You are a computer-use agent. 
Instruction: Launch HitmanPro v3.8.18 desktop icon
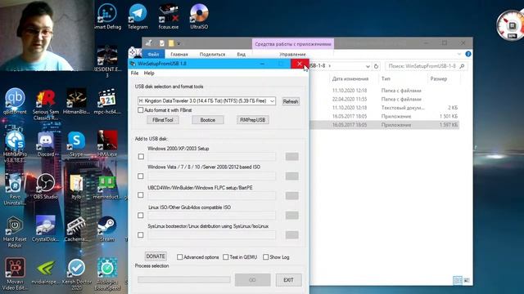tap(15, 147)
